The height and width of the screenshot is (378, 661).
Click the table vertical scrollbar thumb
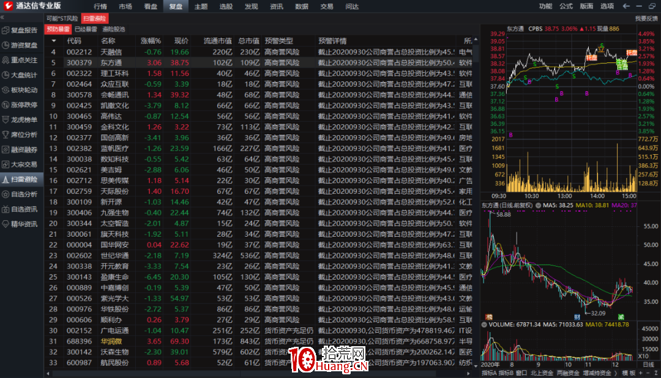tap(476, 53)
